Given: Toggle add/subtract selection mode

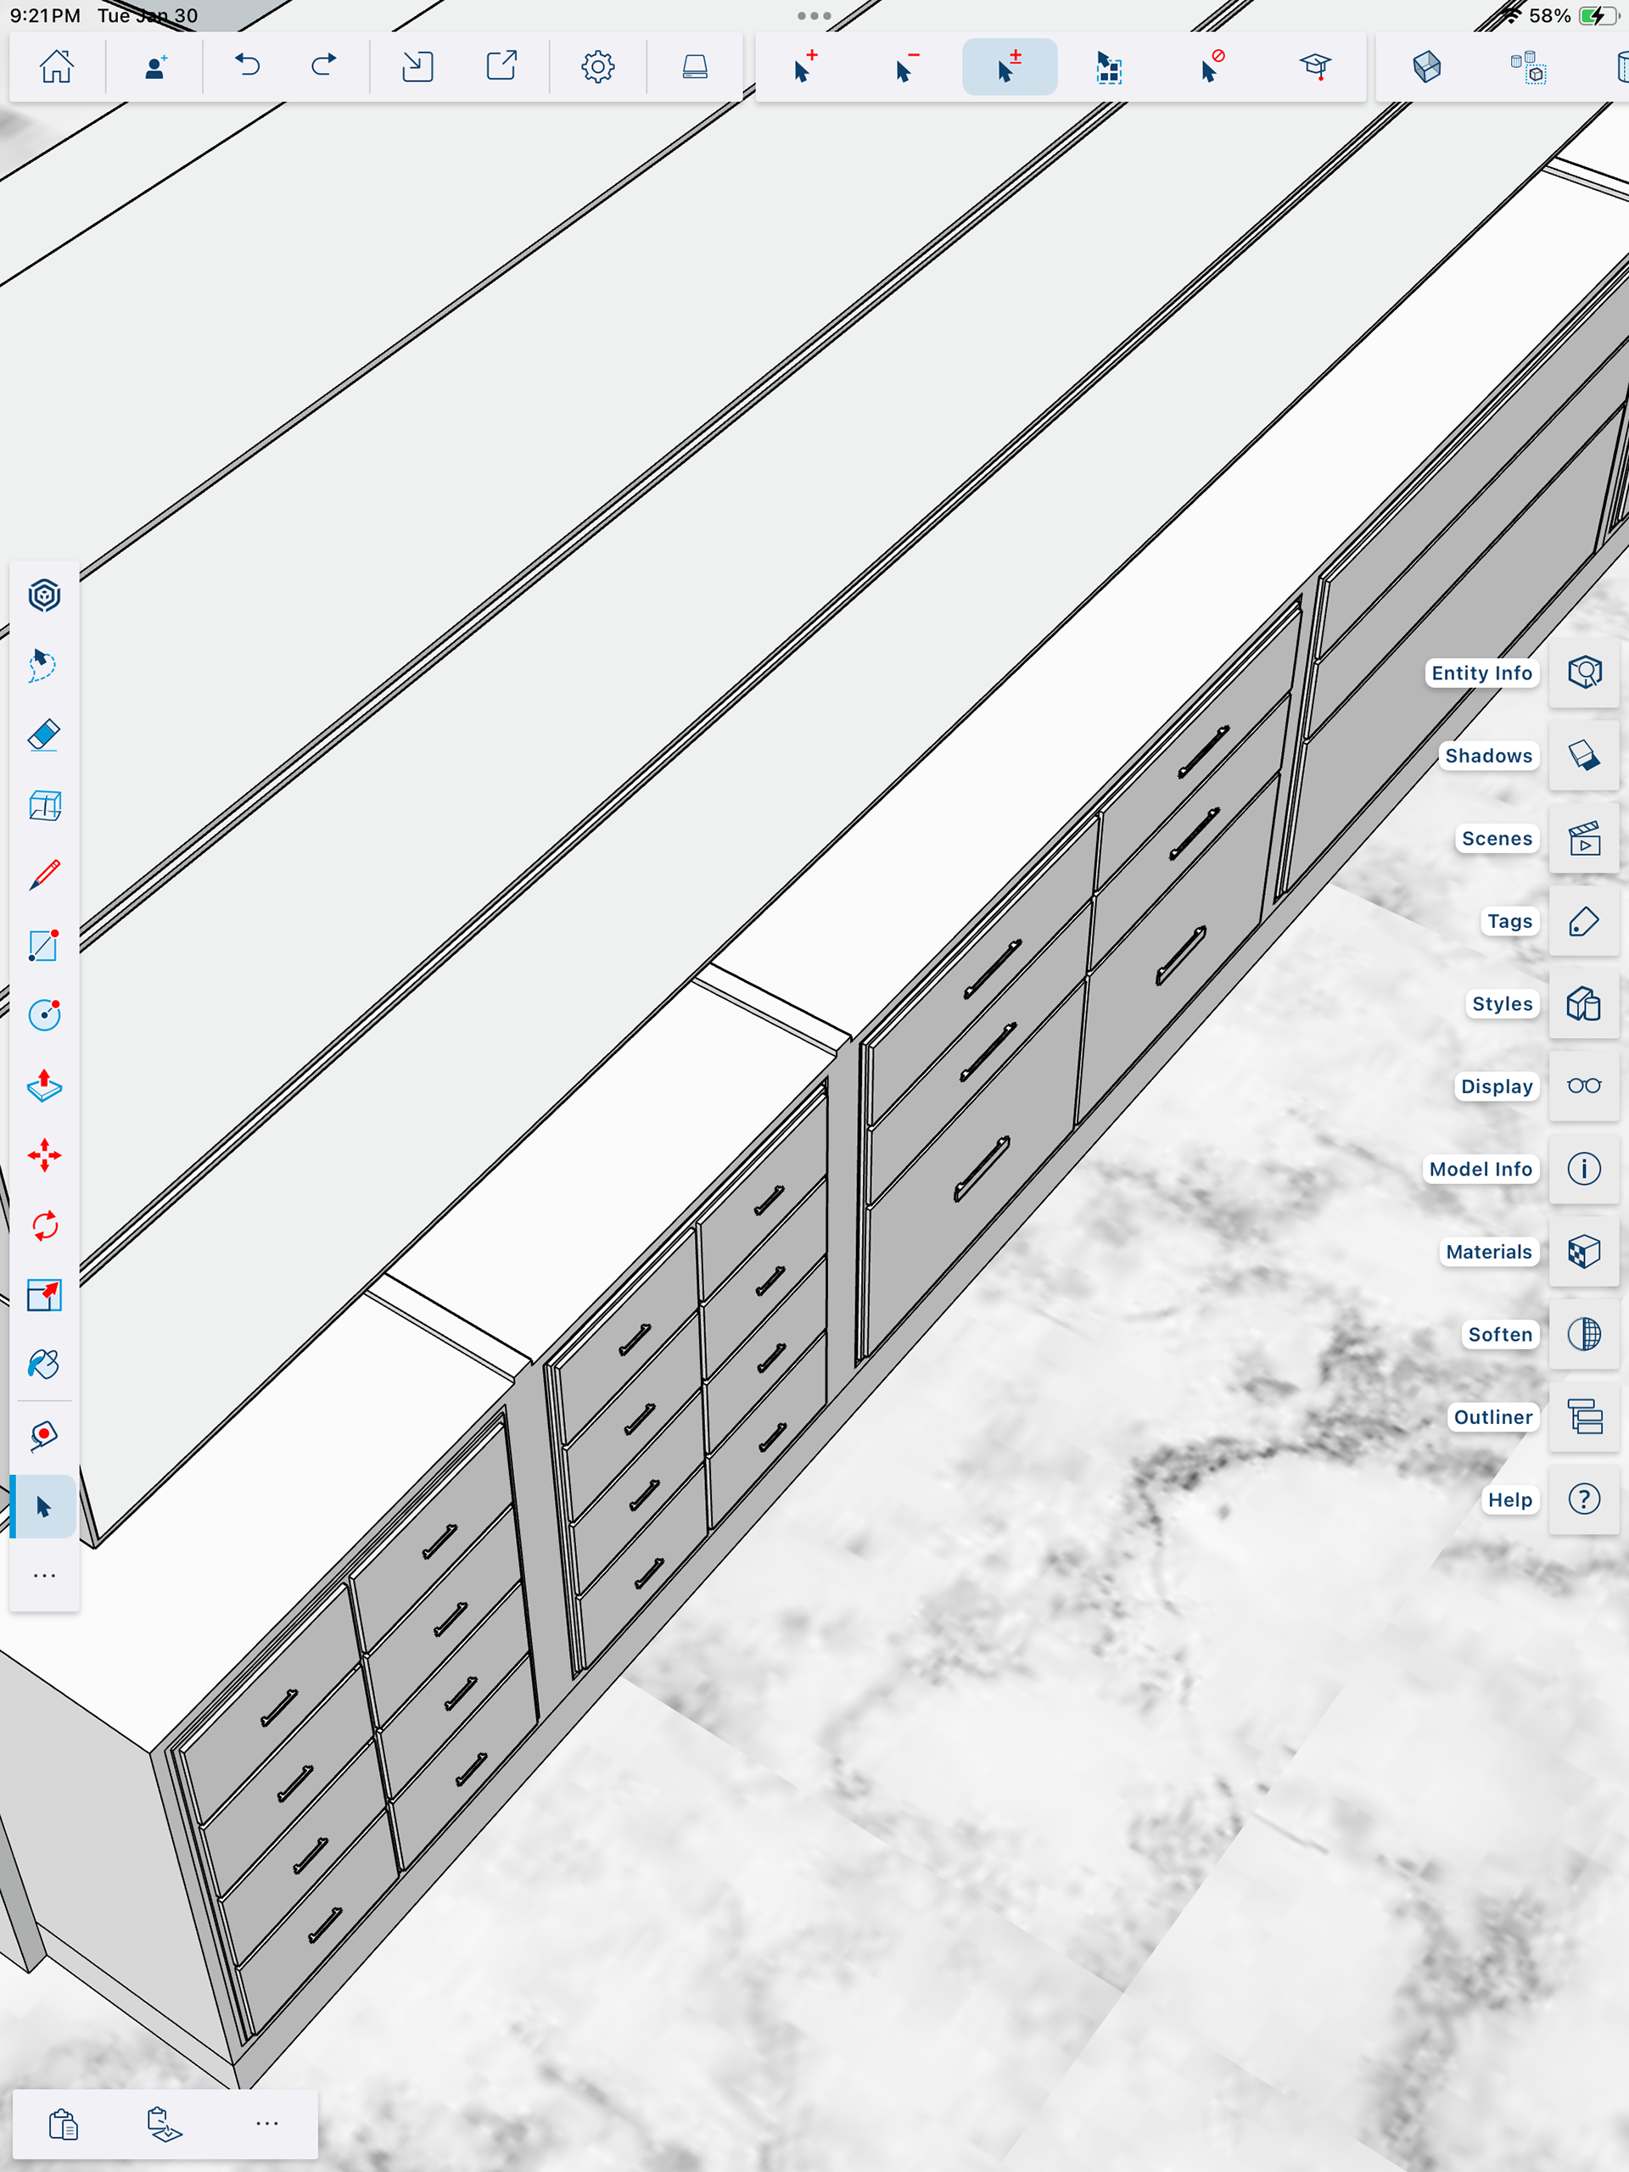Looking at the screenshot, I should click(x=1009, y=67).
